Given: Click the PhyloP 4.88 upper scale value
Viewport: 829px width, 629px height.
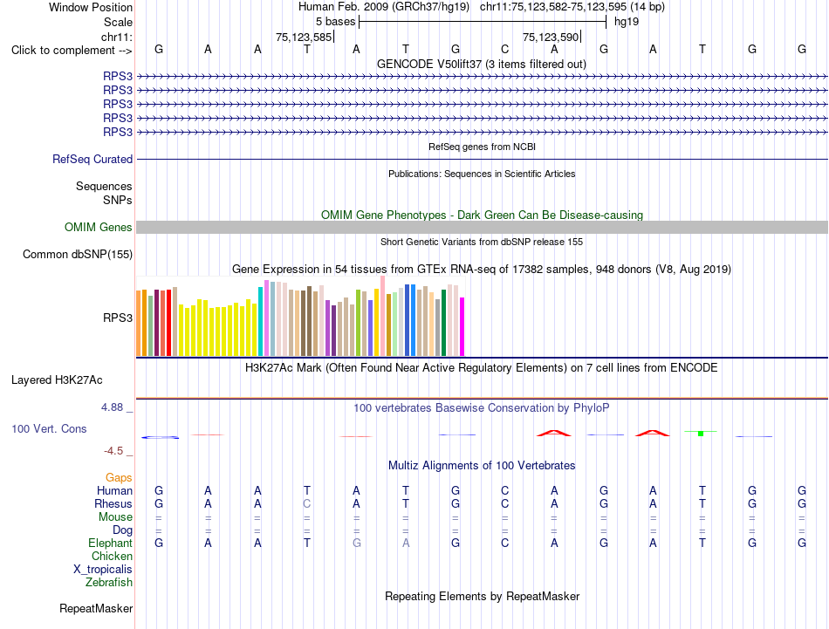Looking at the screenshot, I should tap(112, 407).
